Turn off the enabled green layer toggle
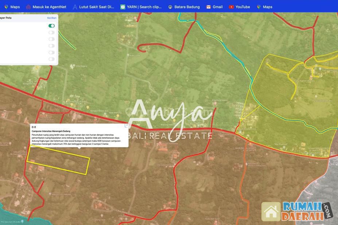The width and height of the screenshot is (338, 225). [x=51, y=26]
